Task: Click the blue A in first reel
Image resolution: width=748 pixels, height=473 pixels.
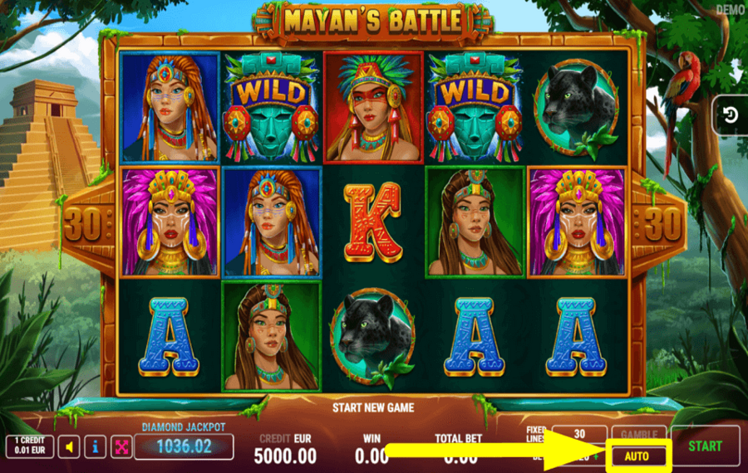Action: pos(169,337)
